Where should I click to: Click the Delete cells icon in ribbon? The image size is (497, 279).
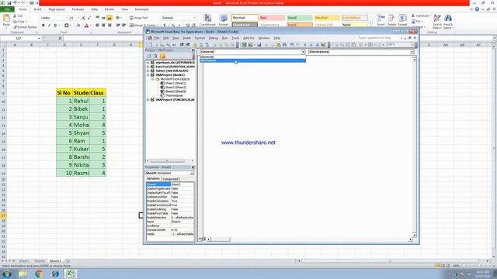391,19
